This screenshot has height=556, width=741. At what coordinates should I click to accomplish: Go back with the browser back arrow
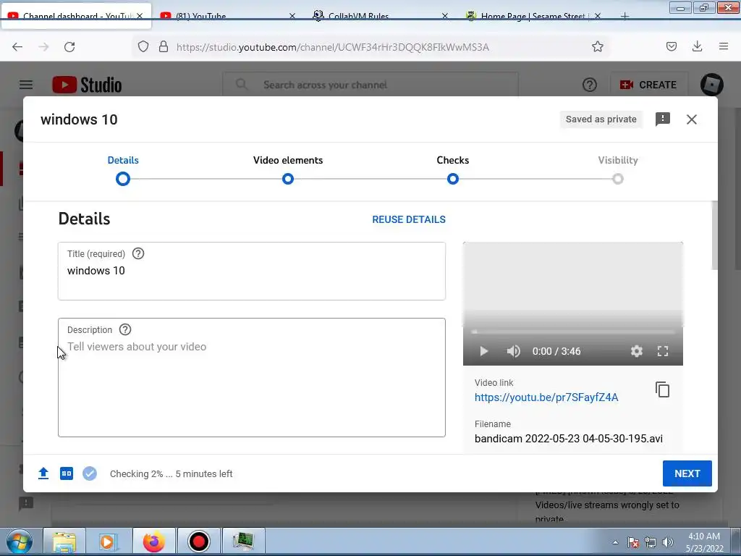click(17, 47)
